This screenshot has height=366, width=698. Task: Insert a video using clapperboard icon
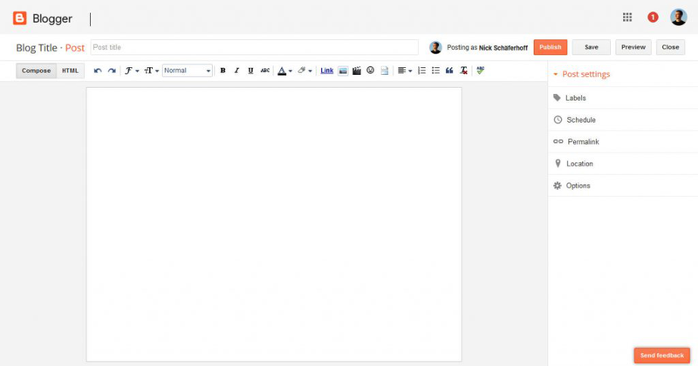point(357,71)
